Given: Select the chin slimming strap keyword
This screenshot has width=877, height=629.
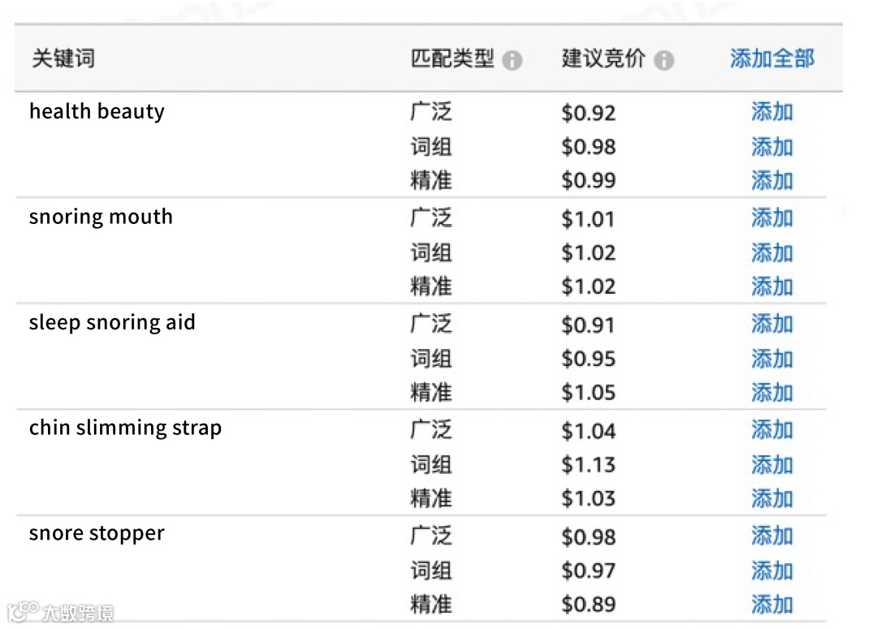Looking at the screenshot, I should point(125,429).
